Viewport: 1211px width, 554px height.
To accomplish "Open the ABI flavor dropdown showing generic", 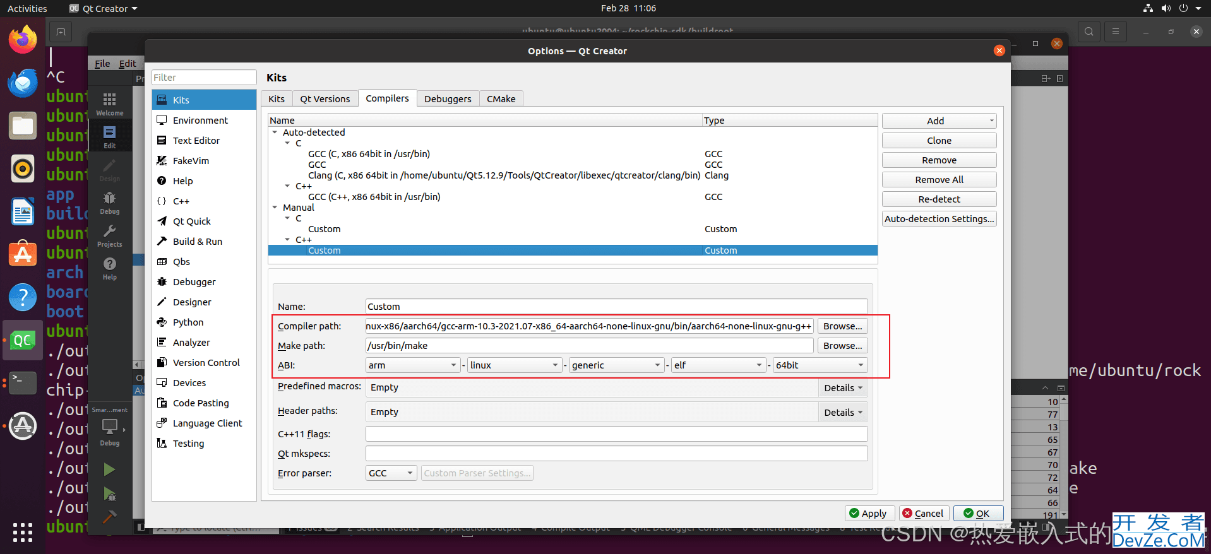I will pyautogui.click(x=616, y=365).
